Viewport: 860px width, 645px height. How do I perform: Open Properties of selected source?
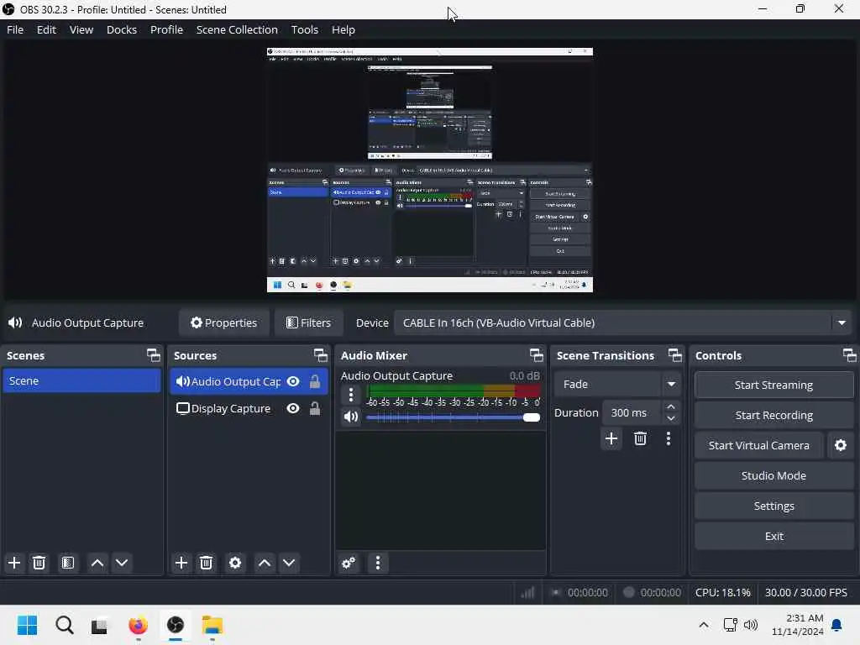(223, 322)
